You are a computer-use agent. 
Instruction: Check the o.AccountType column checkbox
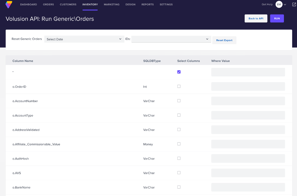coord(179,115)
